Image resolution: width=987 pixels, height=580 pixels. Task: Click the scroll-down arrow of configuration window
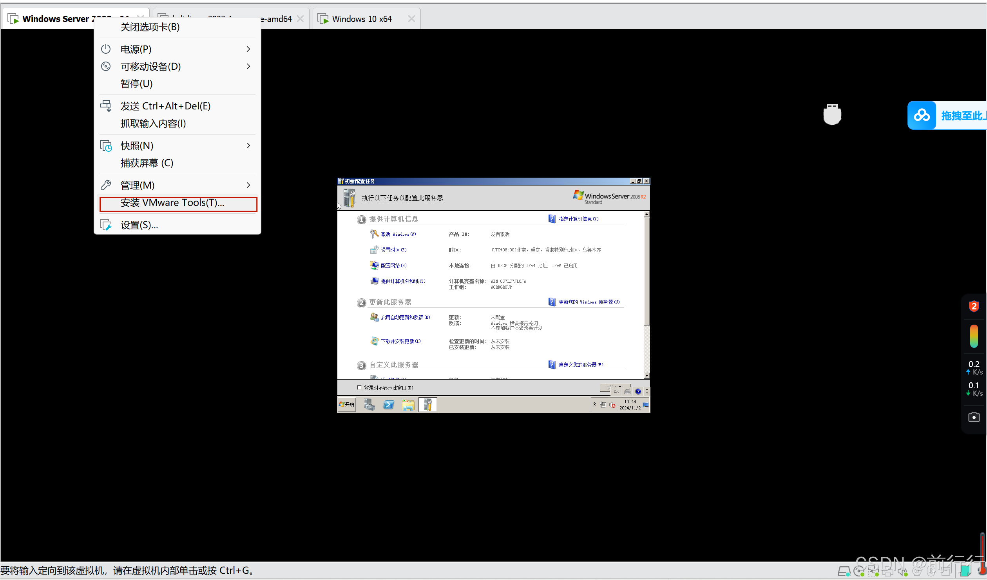[647, 375]
